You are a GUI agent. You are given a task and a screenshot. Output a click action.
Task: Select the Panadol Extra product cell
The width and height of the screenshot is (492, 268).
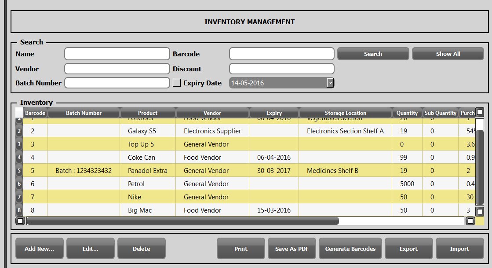[147, 171]
